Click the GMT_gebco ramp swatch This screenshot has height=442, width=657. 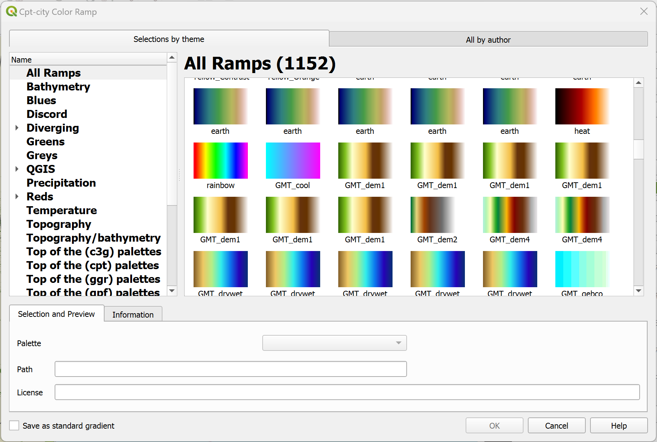point(582,269)
